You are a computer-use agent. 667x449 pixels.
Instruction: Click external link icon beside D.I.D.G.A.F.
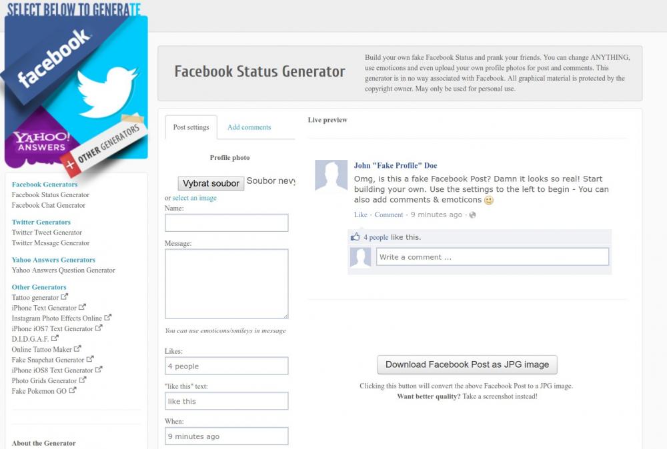tap(55, 338)
